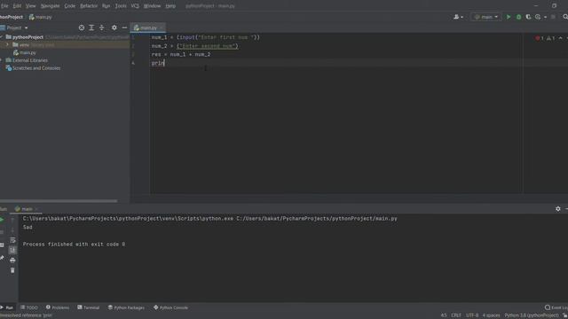Open the main run configuration dropdown
Screen dimensions: 568x319
tap(486, 17)
